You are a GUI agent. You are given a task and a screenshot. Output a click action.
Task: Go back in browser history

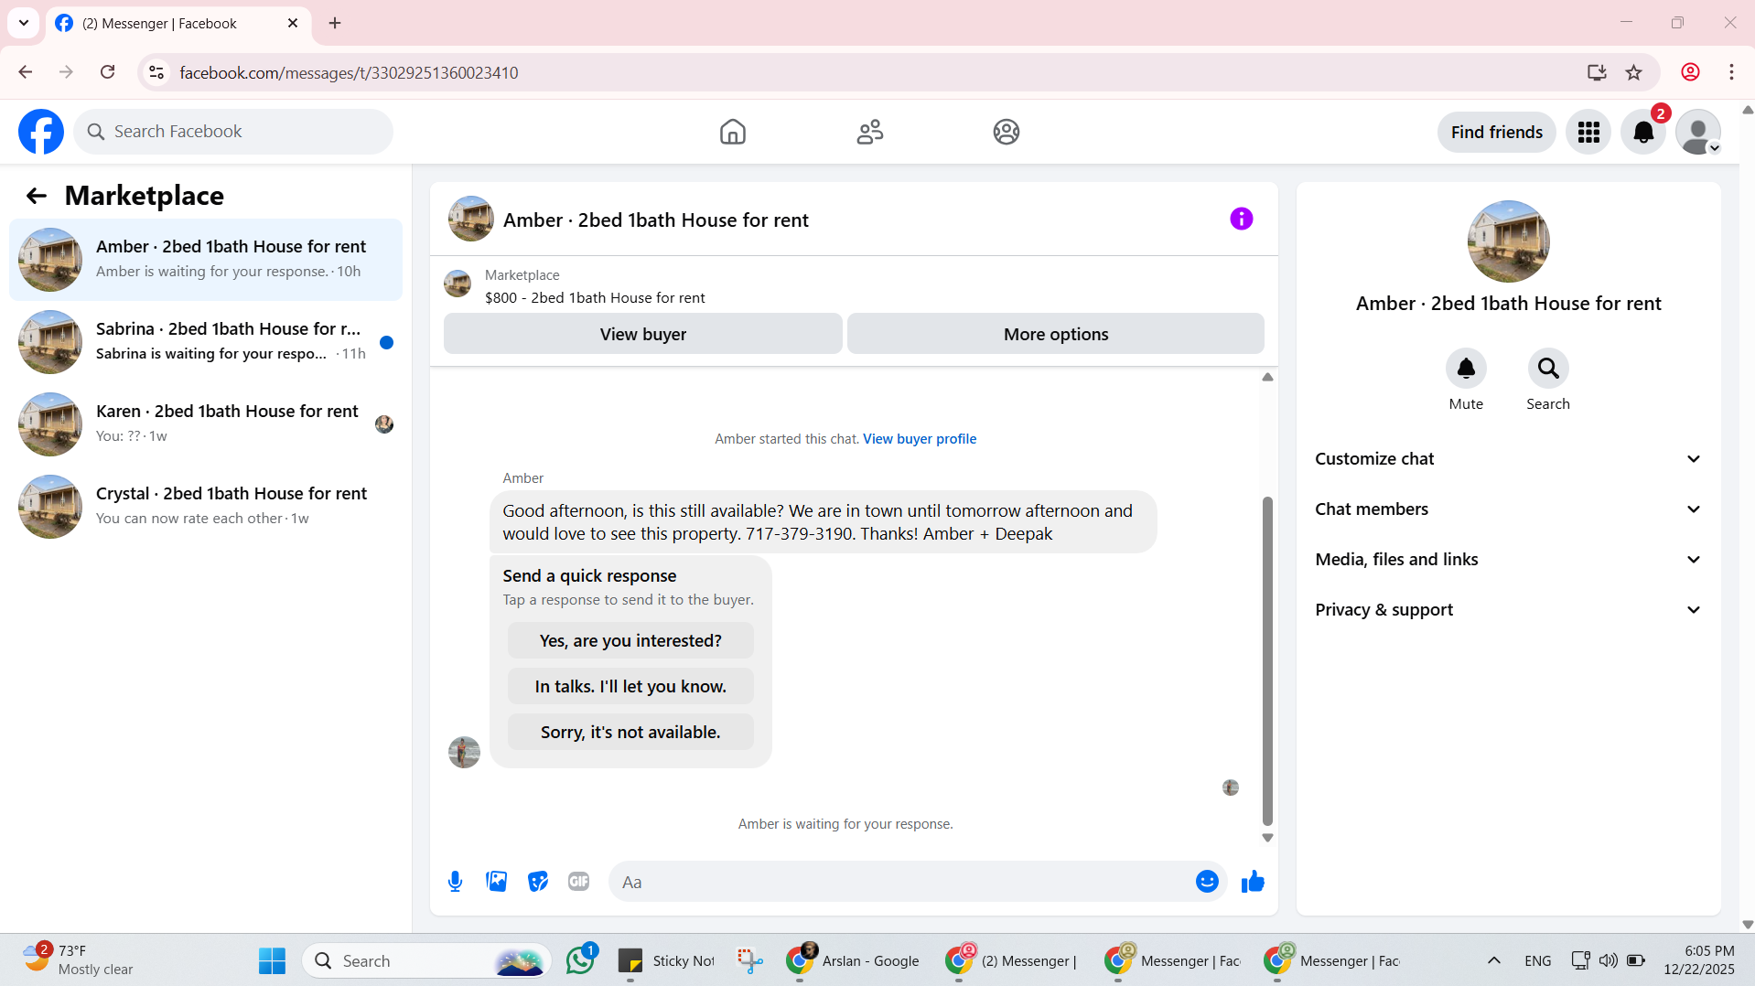(x=26, y=72)
